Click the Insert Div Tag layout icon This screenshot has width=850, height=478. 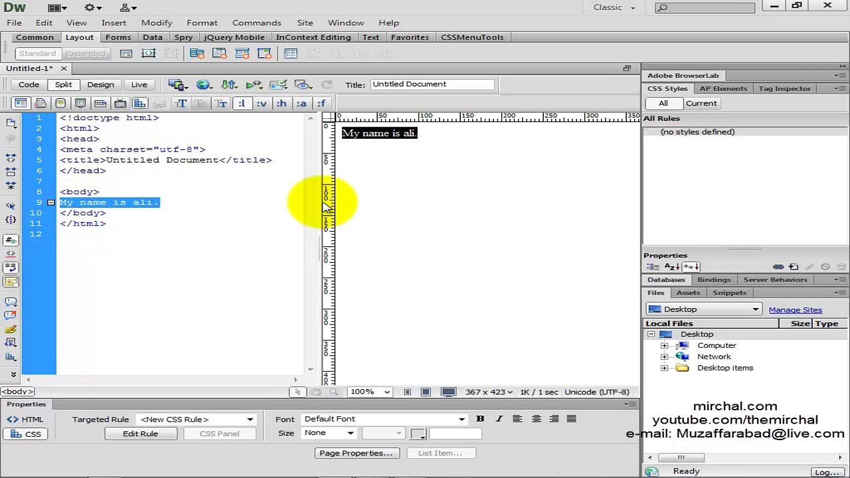coord(126,53)
